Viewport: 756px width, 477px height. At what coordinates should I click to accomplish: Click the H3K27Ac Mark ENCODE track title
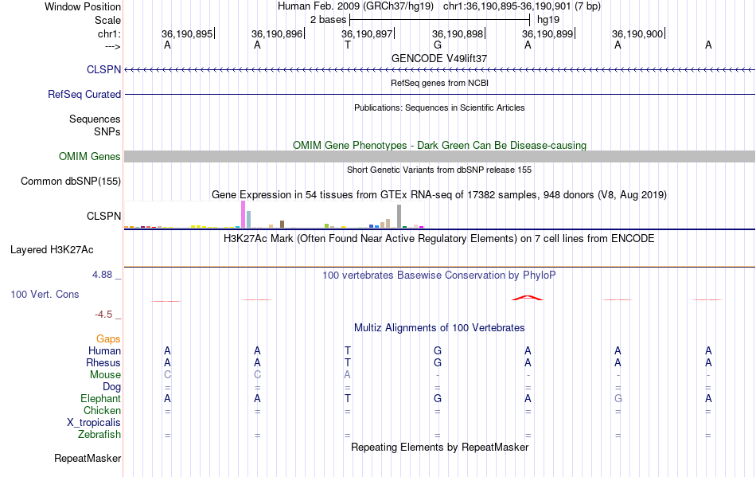[x=439, y=239]
